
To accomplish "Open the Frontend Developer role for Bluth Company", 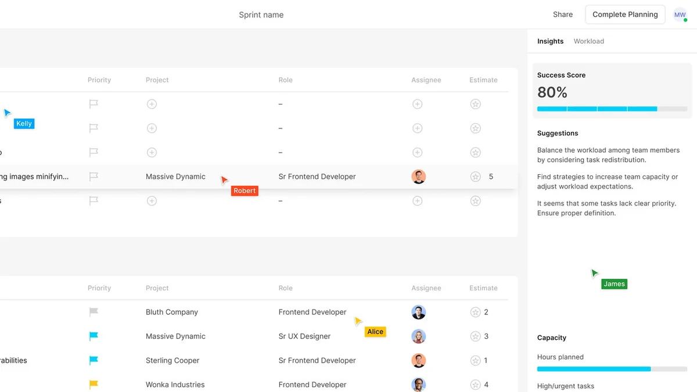I will pos(312,312).
